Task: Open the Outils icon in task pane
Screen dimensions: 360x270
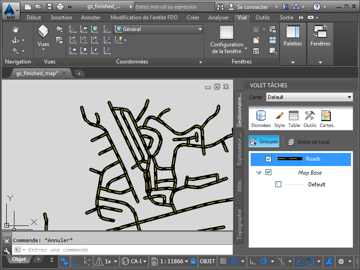Action: coord(310,119)
